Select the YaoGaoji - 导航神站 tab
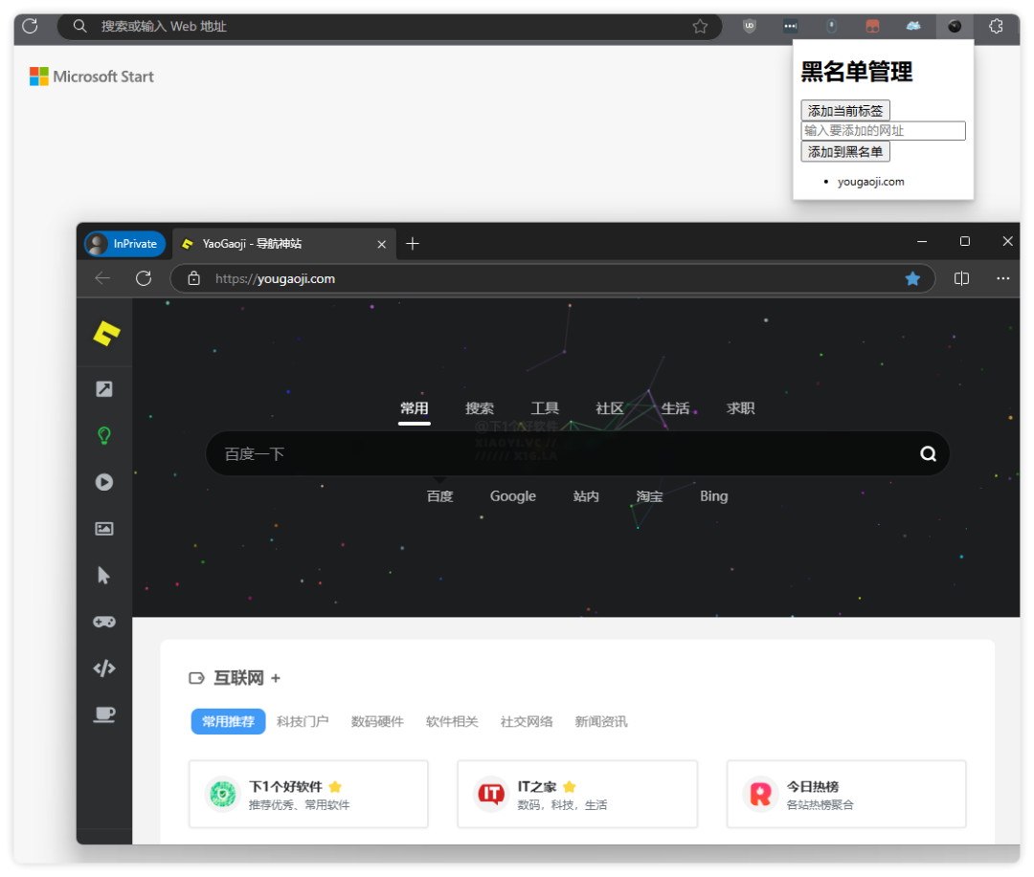The image size is (1034, 877). point(284,244)
